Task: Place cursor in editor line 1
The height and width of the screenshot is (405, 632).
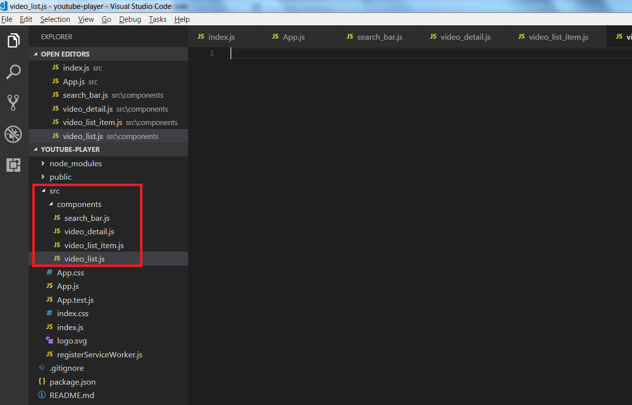Action: (x=431, y=53)
